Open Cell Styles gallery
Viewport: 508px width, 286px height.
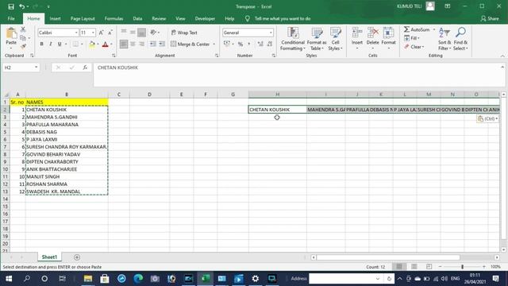[335, 39]
